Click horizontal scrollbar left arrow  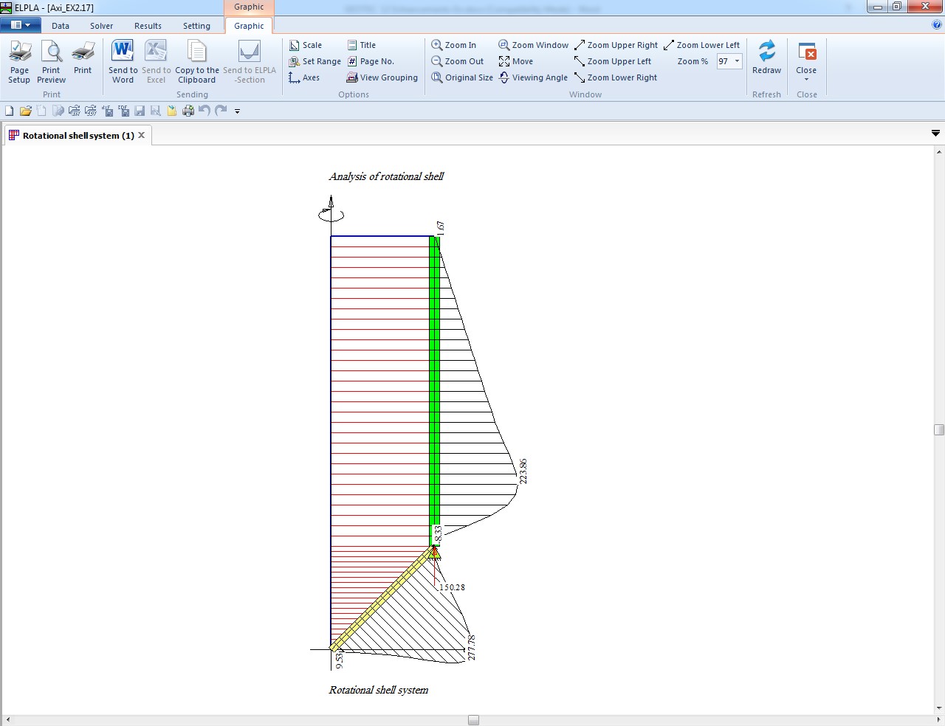7,720
